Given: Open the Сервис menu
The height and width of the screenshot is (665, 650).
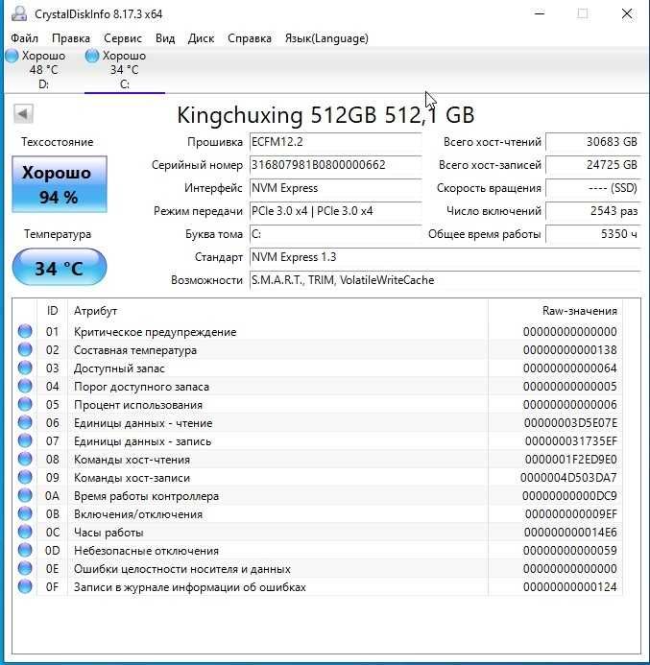Looking at the screenshot, I should [x=123, y=38].
